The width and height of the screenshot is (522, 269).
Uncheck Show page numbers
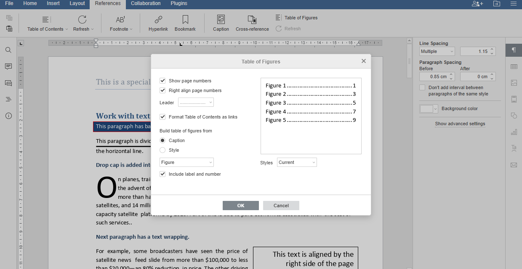click(162, 81)
